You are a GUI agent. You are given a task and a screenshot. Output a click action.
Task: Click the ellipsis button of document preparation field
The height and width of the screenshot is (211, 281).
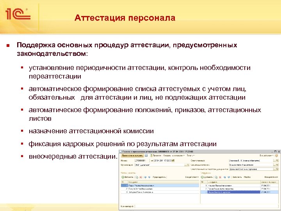tap(274, 169)
